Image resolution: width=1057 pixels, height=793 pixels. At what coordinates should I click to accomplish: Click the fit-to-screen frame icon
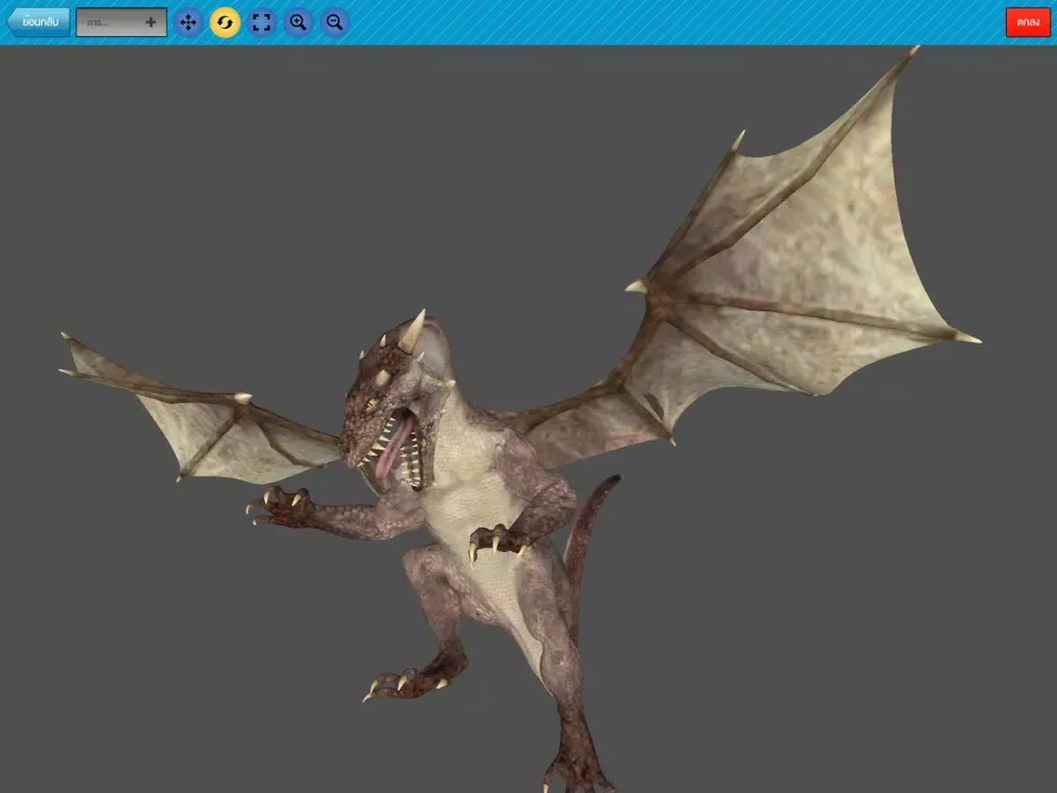coord(261,22)
